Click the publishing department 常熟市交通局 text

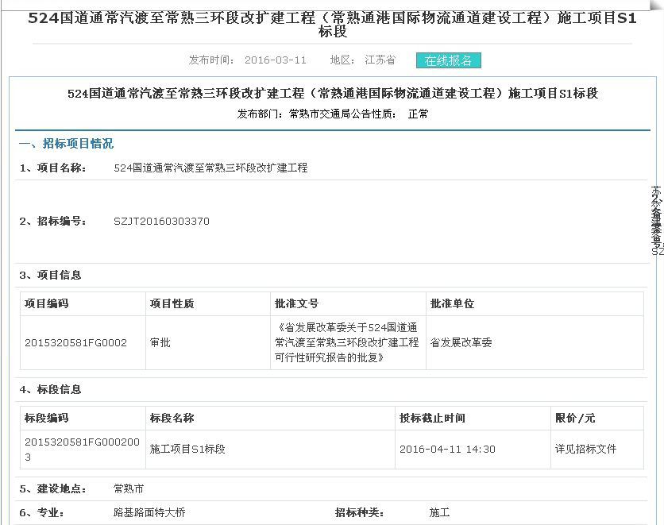[318, 114]
